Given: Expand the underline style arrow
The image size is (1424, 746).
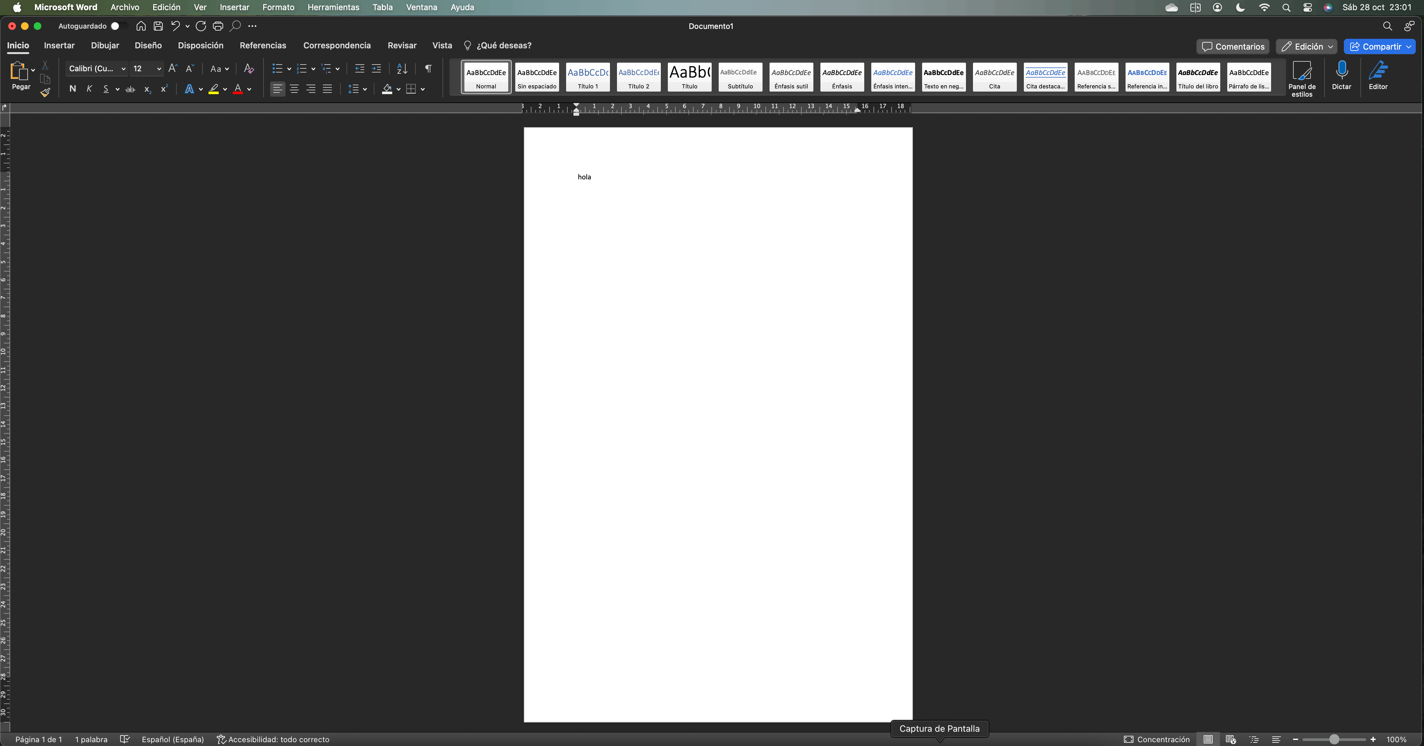Looking at the screenshot, I should coord(117,89).
